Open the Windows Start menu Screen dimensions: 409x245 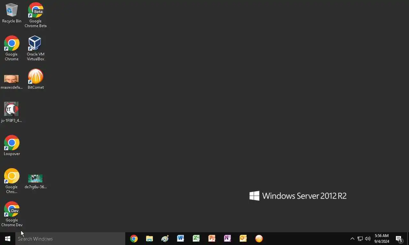pyautogui.click(x=8, y=239)
